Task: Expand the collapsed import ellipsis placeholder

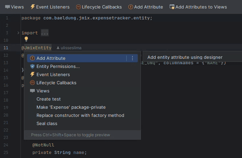Action: (x=45, y=33)
